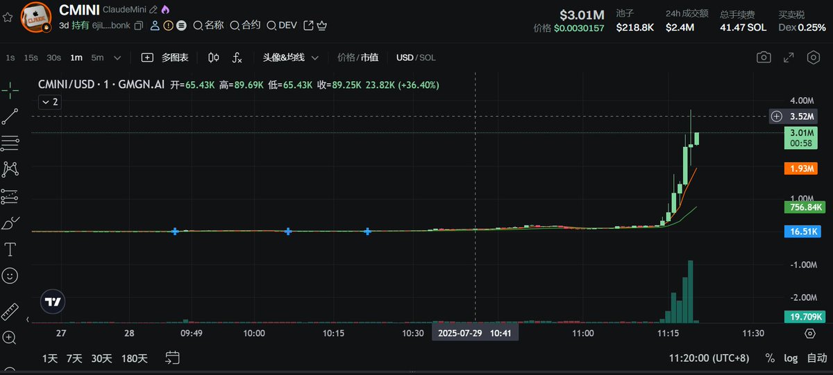The width and height of the screenshot is (833, 375).
Task: Click the pencil edit icon beside ClaudeMini
Action: (153, 10)
